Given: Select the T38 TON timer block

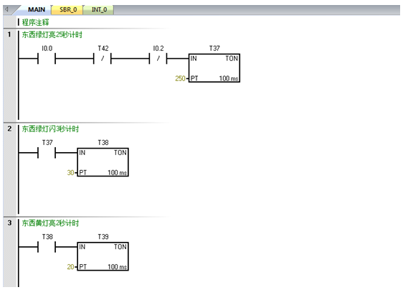Looking at the screenshot, I should [x=103, y=162].
